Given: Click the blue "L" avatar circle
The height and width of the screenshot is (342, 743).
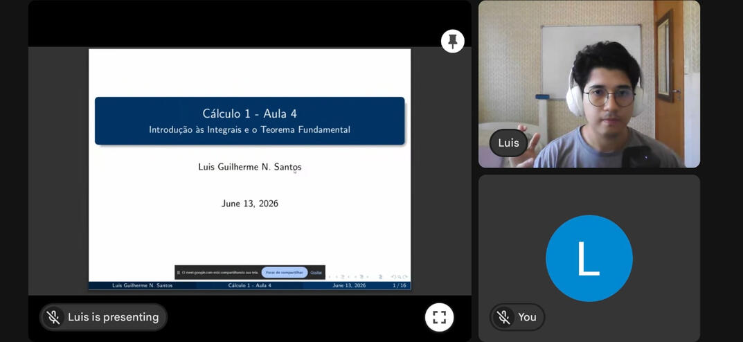Looking at the screenshot, I should click(589, 258).
